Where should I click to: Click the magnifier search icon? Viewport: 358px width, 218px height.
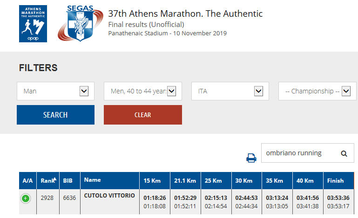pyautogui.click(x=344, y=153)
